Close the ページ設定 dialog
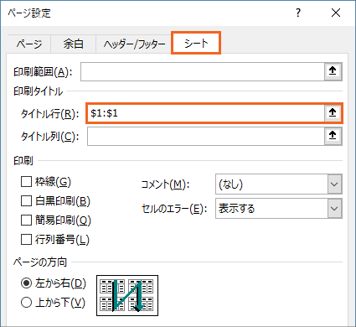 pos(336,13)
